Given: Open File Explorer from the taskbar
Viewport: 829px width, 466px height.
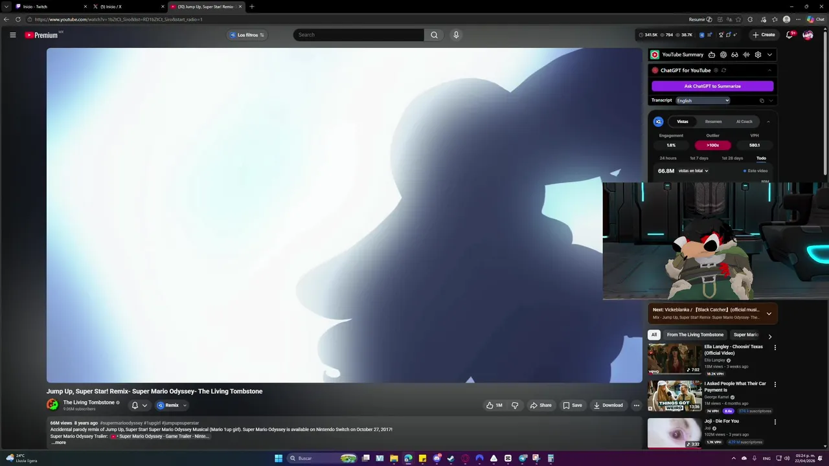Looking at the screenshot, I should (x=394, y=458).
